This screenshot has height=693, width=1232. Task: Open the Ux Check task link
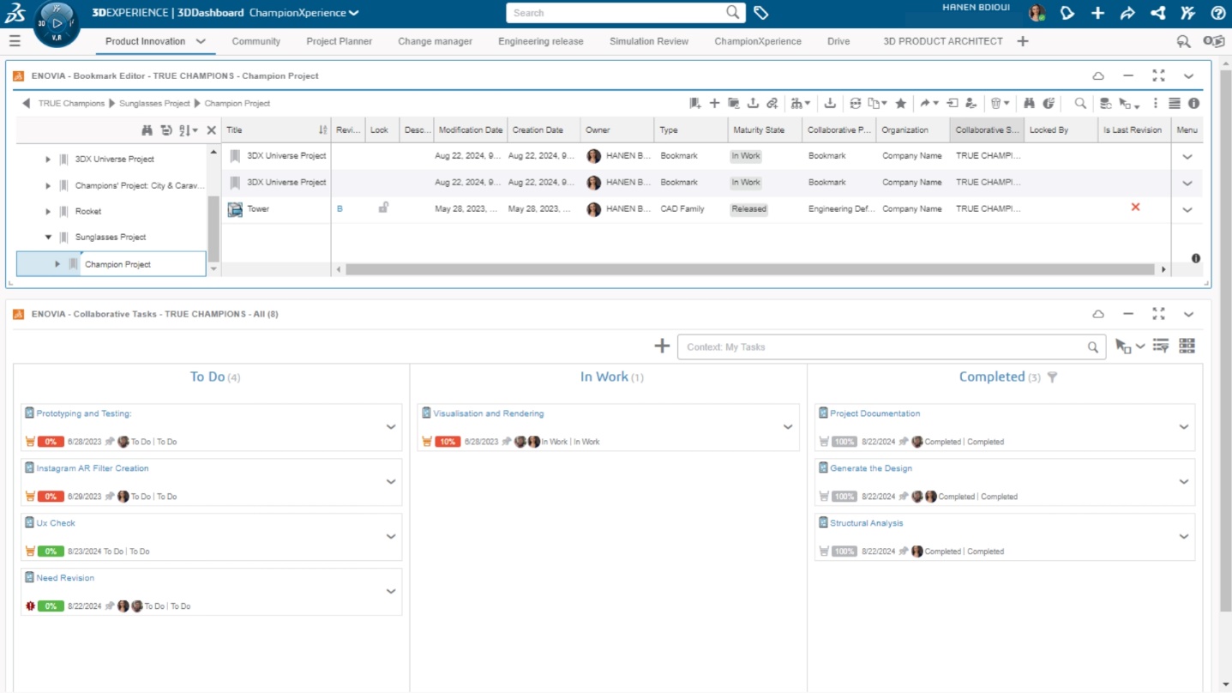[x=56, y=523]
